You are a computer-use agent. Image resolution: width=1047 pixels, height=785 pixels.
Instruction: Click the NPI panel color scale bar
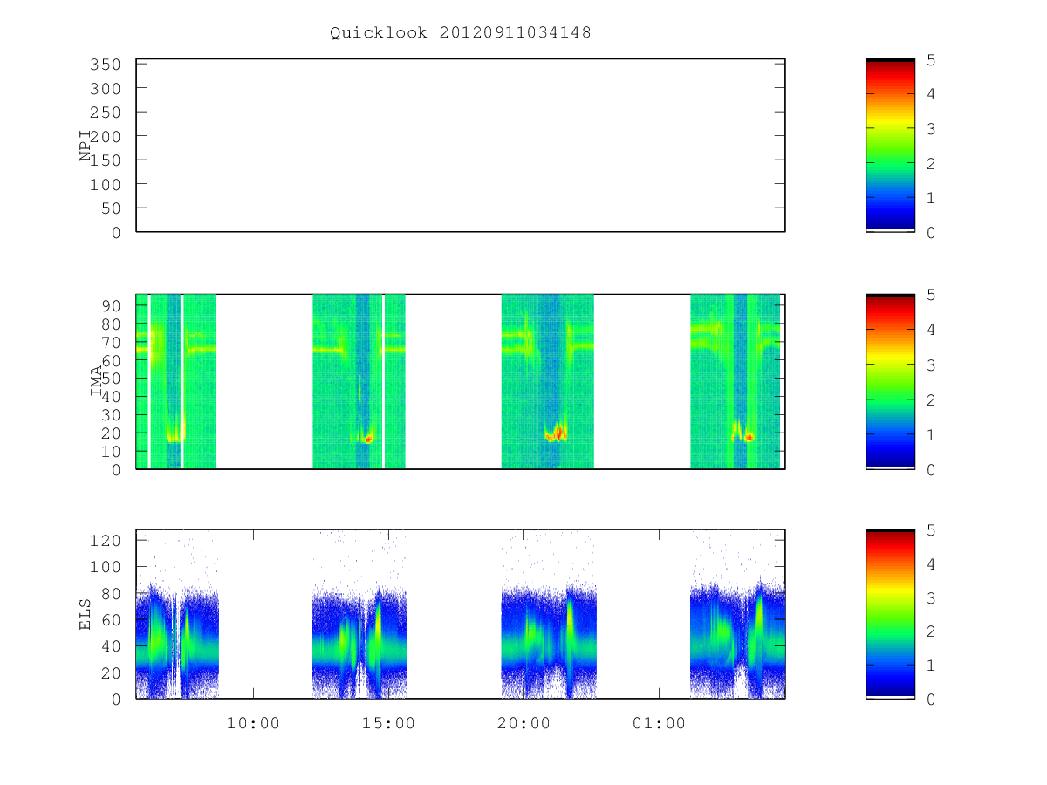(890, 146)
